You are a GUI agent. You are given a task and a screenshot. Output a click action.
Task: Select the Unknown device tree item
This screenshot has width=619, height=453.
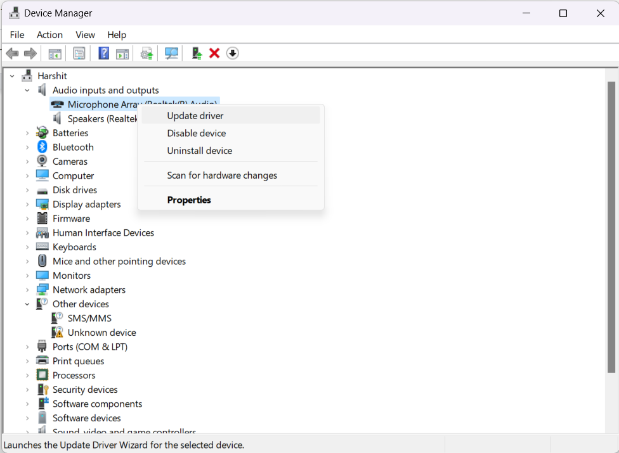101,333
